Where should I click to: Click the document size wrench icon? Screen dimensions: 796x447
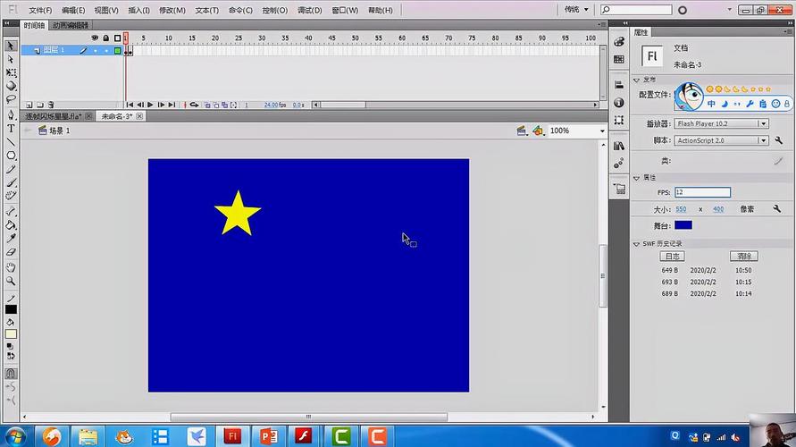tap(776, 209)
